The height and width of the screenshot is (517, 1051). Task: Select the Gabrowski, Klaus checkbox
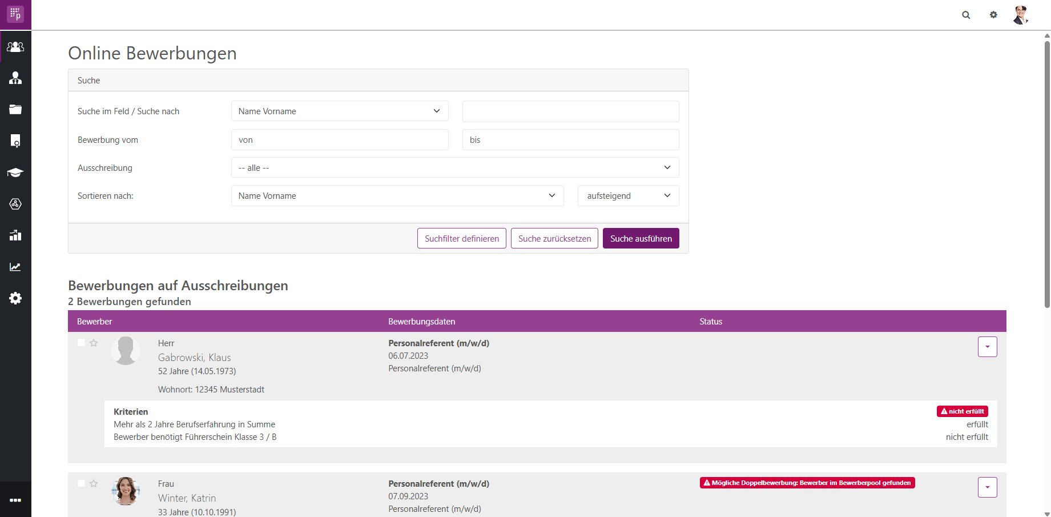(x=81, y=343)
